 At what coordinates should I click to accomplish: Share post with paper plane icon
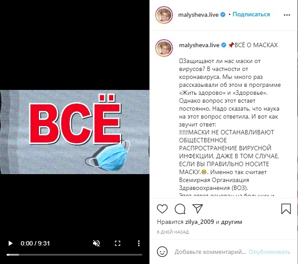coord(198,209)
